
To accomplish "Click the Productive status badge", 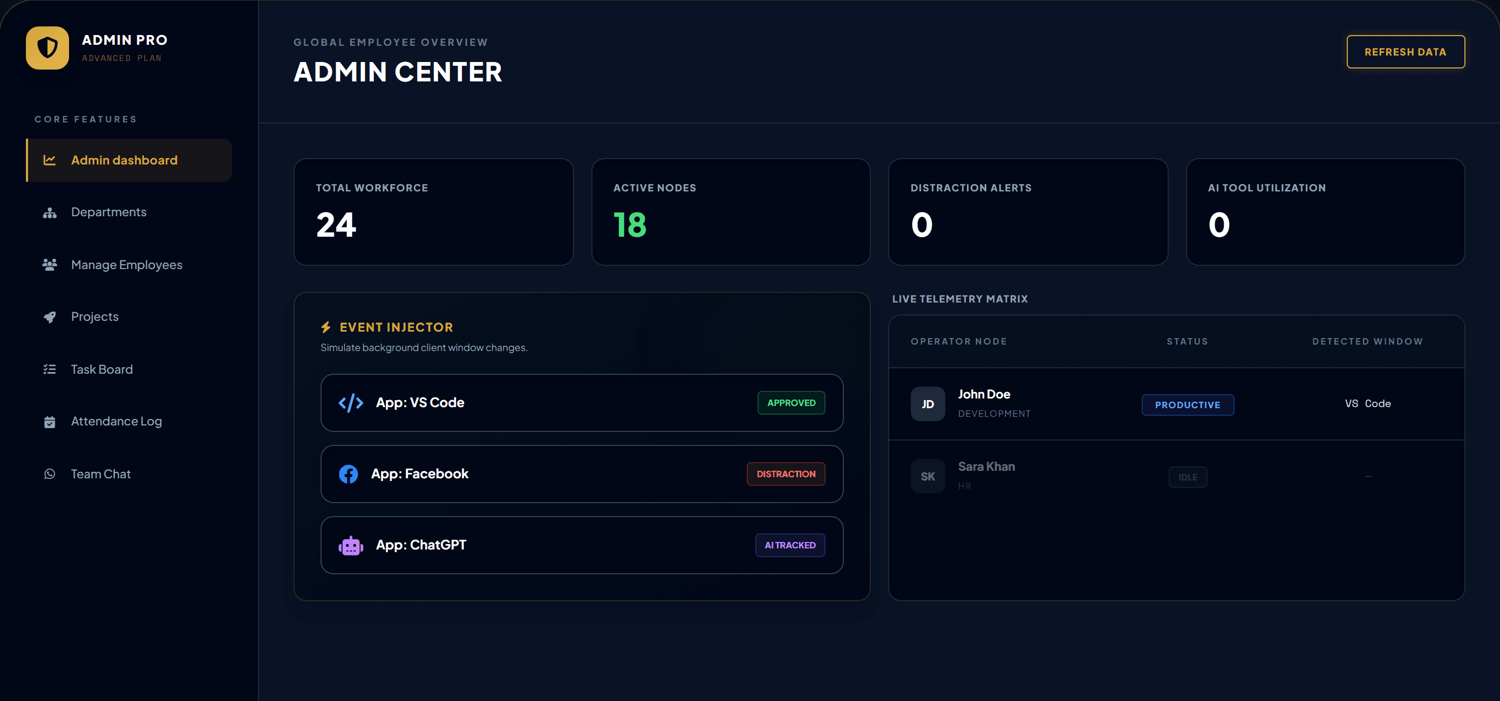I will pyautogui.click(x=1187, y=405).
